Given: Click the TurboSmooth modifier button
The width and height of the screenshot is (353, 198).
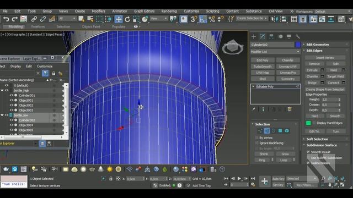Looking at the screenshot, I should coord(263,67).
